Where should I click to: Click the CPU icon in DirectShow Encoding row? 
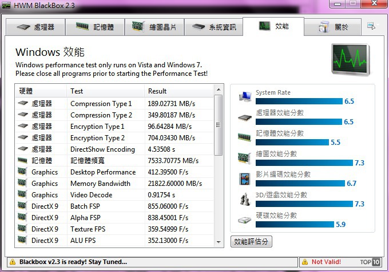(x=23, y=149)
